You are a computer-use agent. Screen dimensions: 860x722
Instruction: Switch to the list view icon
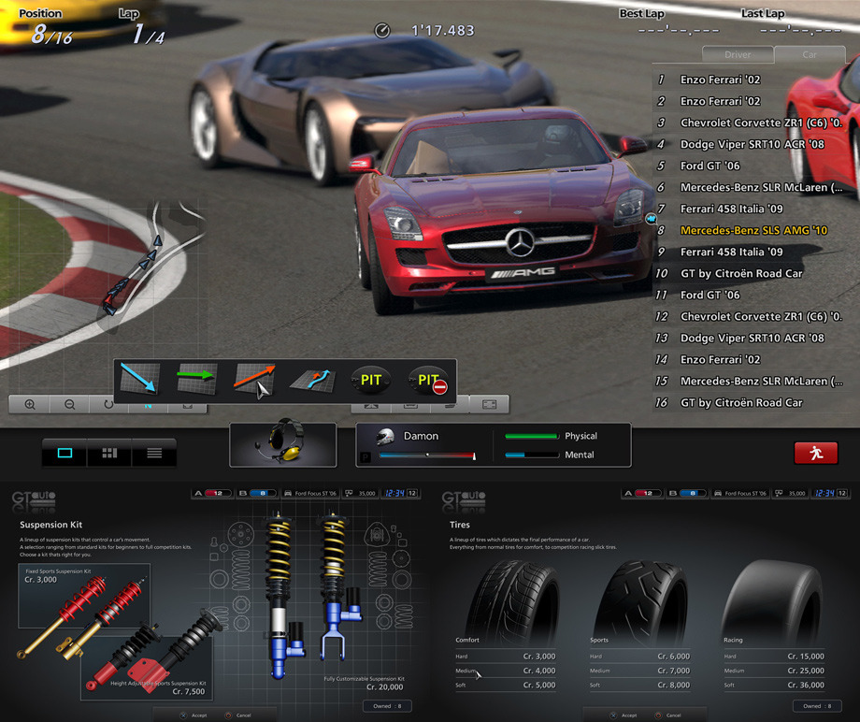[154, 453]
